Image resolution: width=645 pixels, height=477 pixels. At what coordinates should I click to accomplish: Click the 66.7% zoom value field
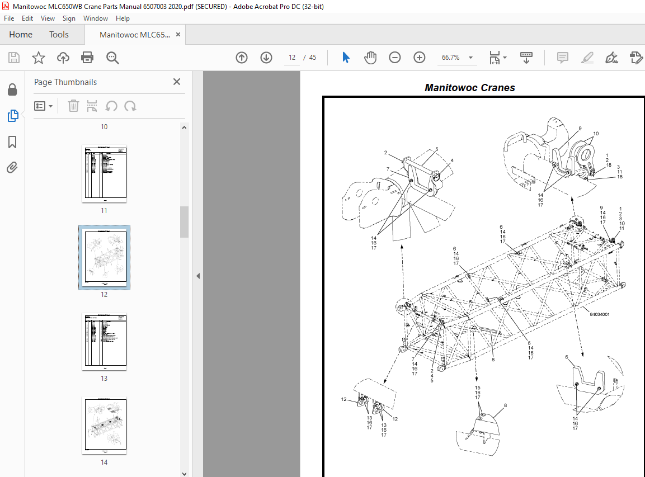click(x=450, y=58)
